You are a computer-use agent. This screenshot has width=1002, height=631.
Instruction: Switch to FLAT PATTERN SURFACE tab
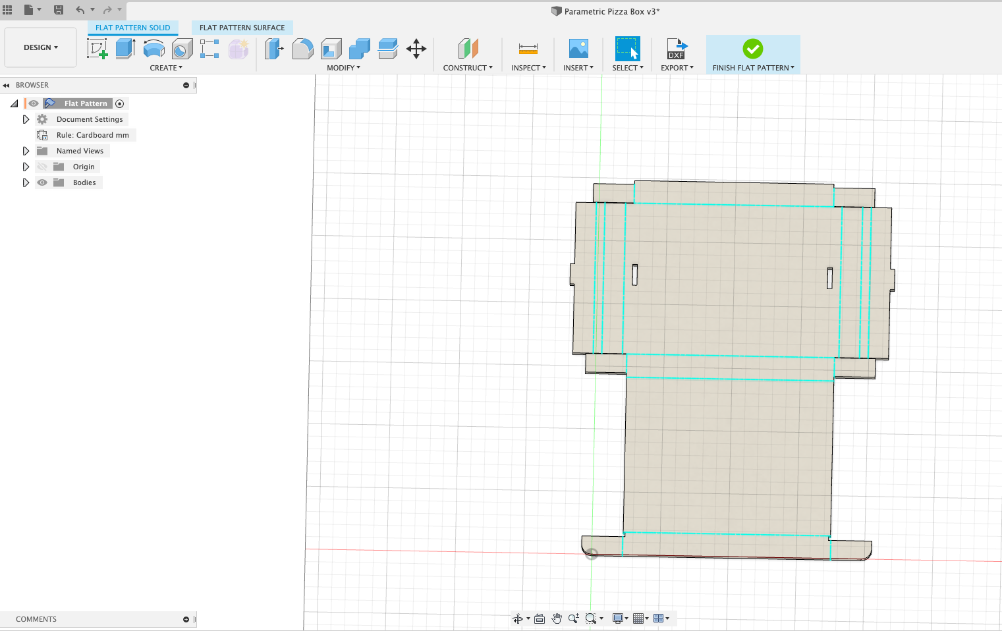pyautogui.click(x=242, y=28)
